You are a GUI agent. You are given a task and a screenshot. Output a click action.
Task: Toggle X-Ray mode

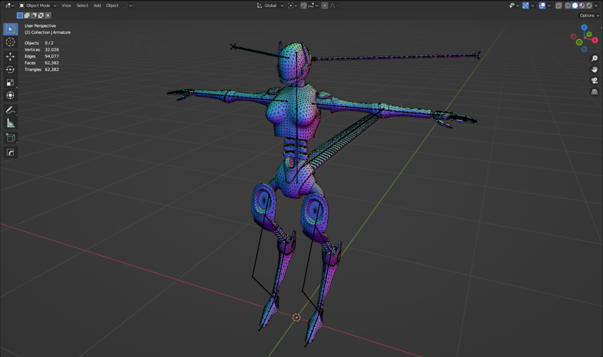559,5
